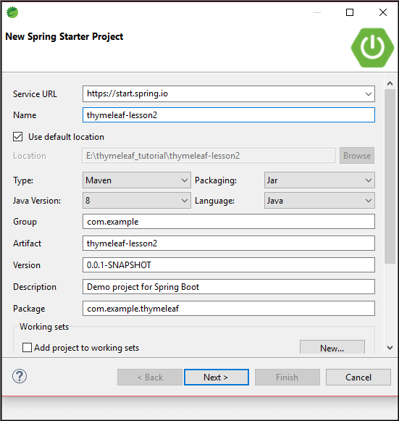Maximize the dialog window
Image resolution: width=399 pixels, height=421 pixels.
350,12
